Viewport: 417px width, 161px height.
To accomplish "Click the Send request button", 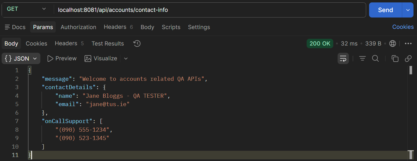I will click(x=386, y=10).
